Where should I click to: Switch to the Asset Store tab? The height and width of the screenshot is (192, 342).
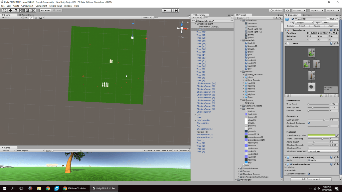click(27, 15)
